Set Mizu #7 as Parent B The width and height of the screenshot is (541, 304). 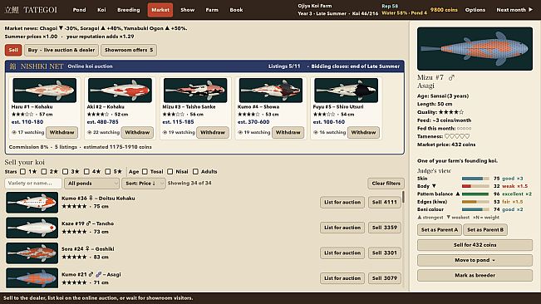click(485, 229)
